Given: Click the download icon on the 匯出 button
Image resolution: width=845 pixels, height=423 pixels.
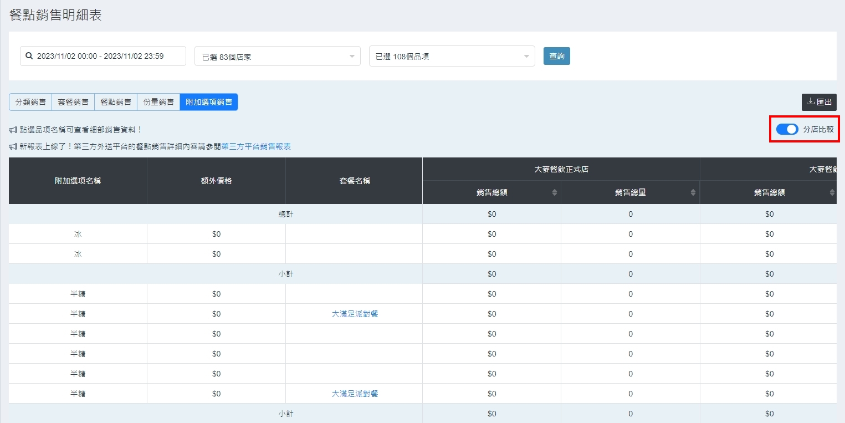Looking at the screenshot, I should click(810, 102).
